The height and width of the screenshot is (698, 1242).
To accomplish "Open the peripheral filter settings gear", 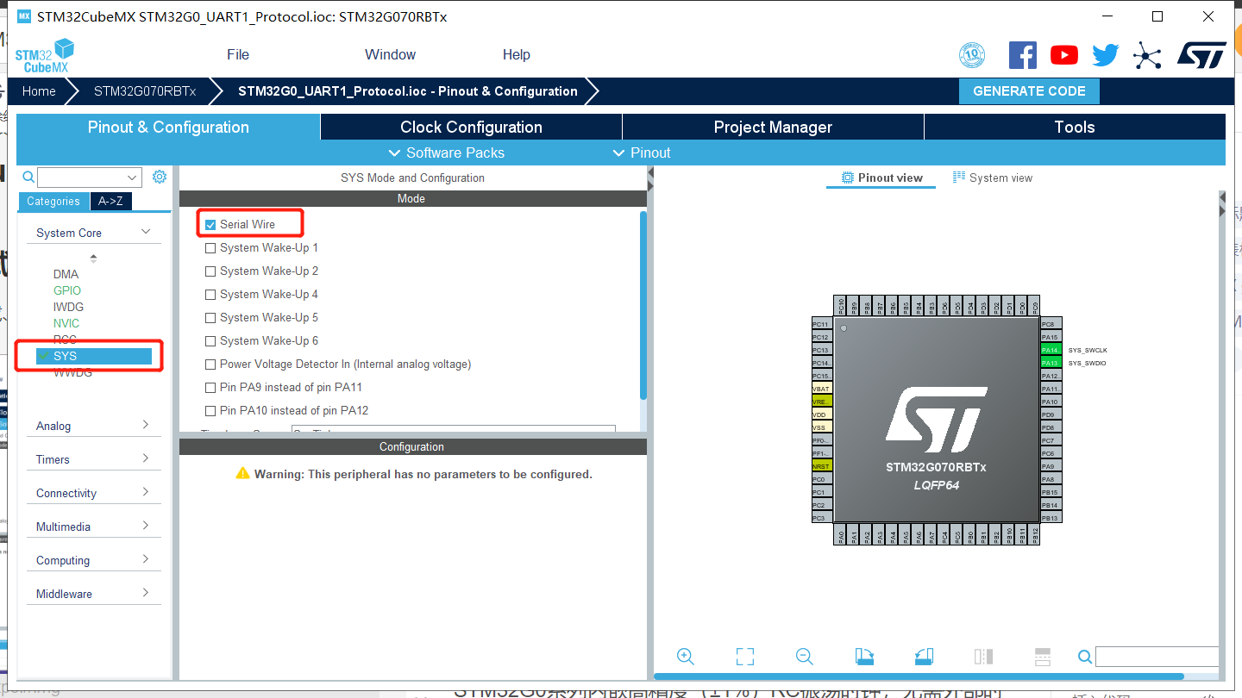I will (x=159, y=176).
